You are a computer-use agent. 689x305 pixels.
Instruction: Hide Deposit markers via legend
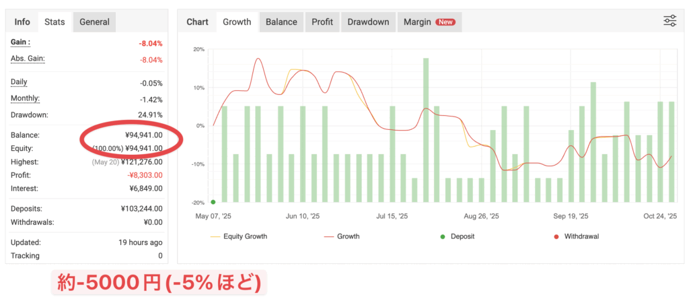point(462,236)
